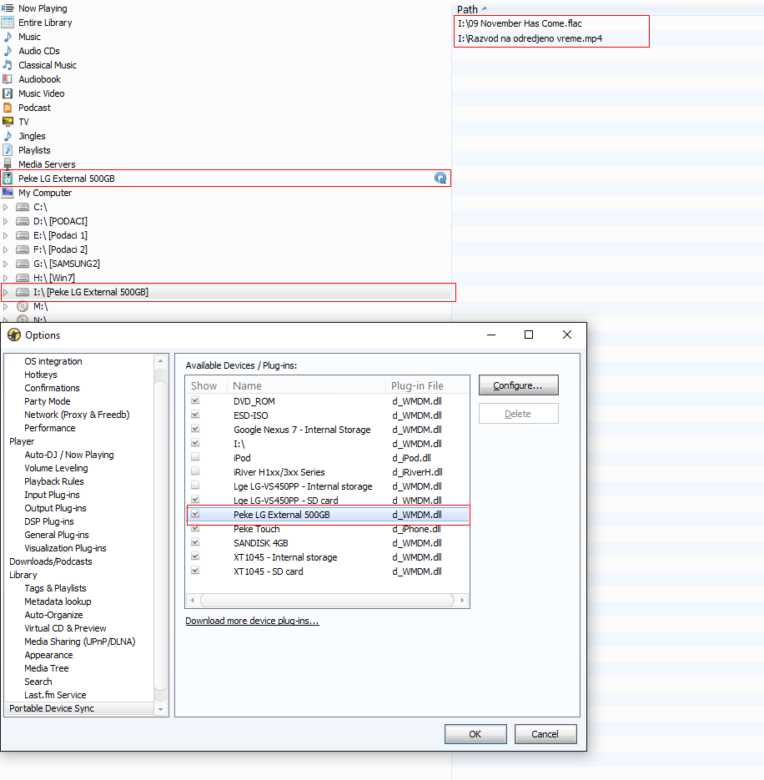Click the Now Playing icon in tree
The height and width of the screenshot is (780, 764).
point(8,8)
